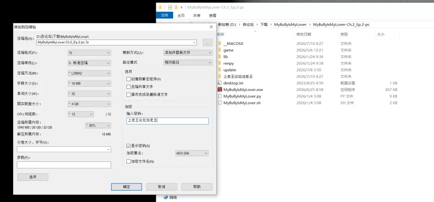Open the quick access toolbar customize arrow
This screenshot has width=434, height=202.
coord(182,8)
